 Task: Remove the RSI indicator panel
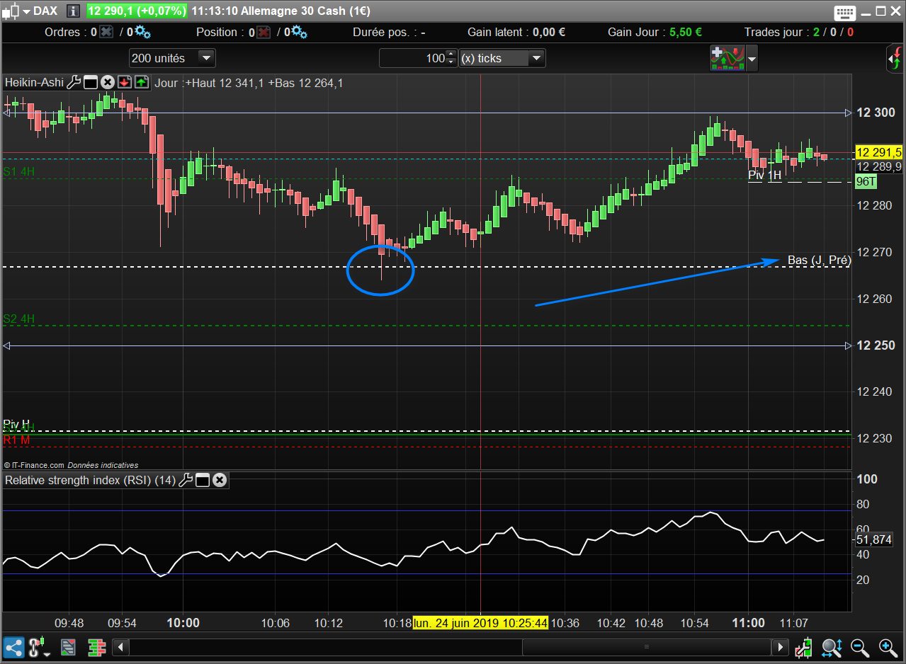pos(220,480)
